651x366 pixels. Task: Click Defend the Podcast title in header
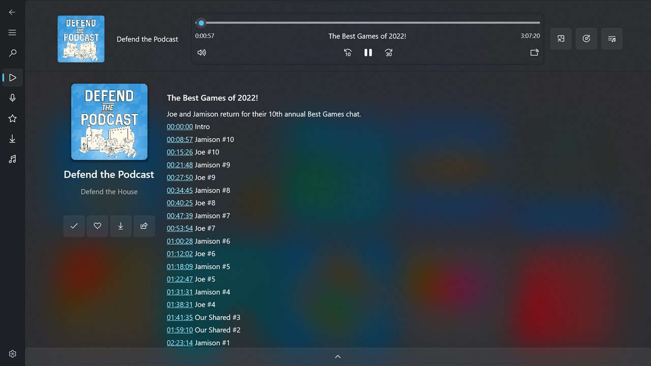pos(147,39)
